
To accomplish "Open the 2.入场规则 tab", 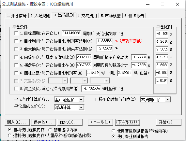I will 40,16.
